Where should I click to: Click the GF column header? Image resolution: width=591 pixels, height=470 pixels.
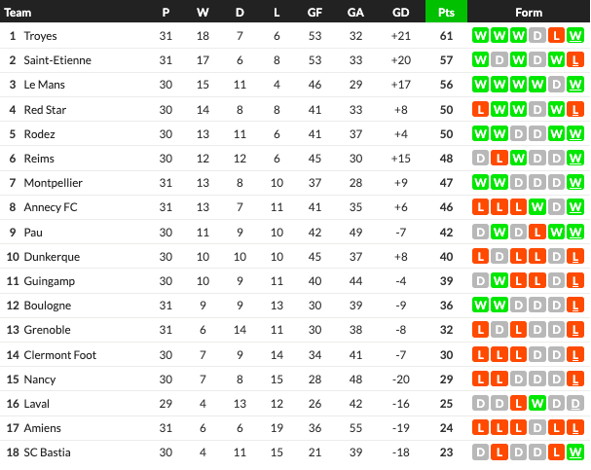[x=314, y=13]
